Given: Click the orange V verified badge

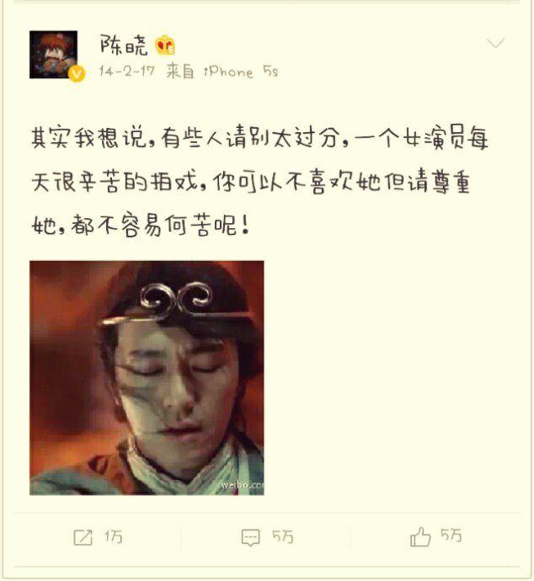Looking at the screenshot, I should (77, 74).
